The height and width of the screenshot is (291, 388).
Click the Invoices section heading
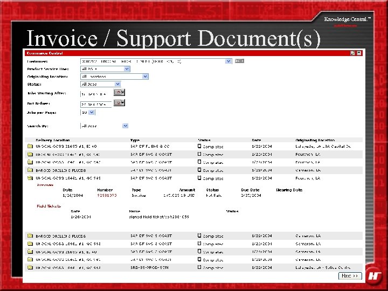coord(45,185)
